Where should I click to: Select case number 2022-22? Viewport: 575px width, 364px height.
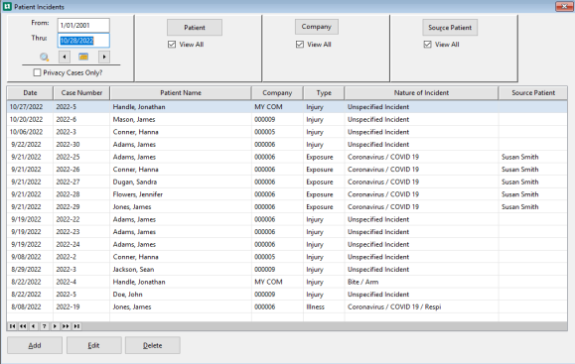click(x=68, y=219)
